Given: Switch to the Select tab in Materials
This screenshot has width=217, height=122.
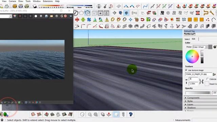Looking at the screenshot, I should click(187, 39).
